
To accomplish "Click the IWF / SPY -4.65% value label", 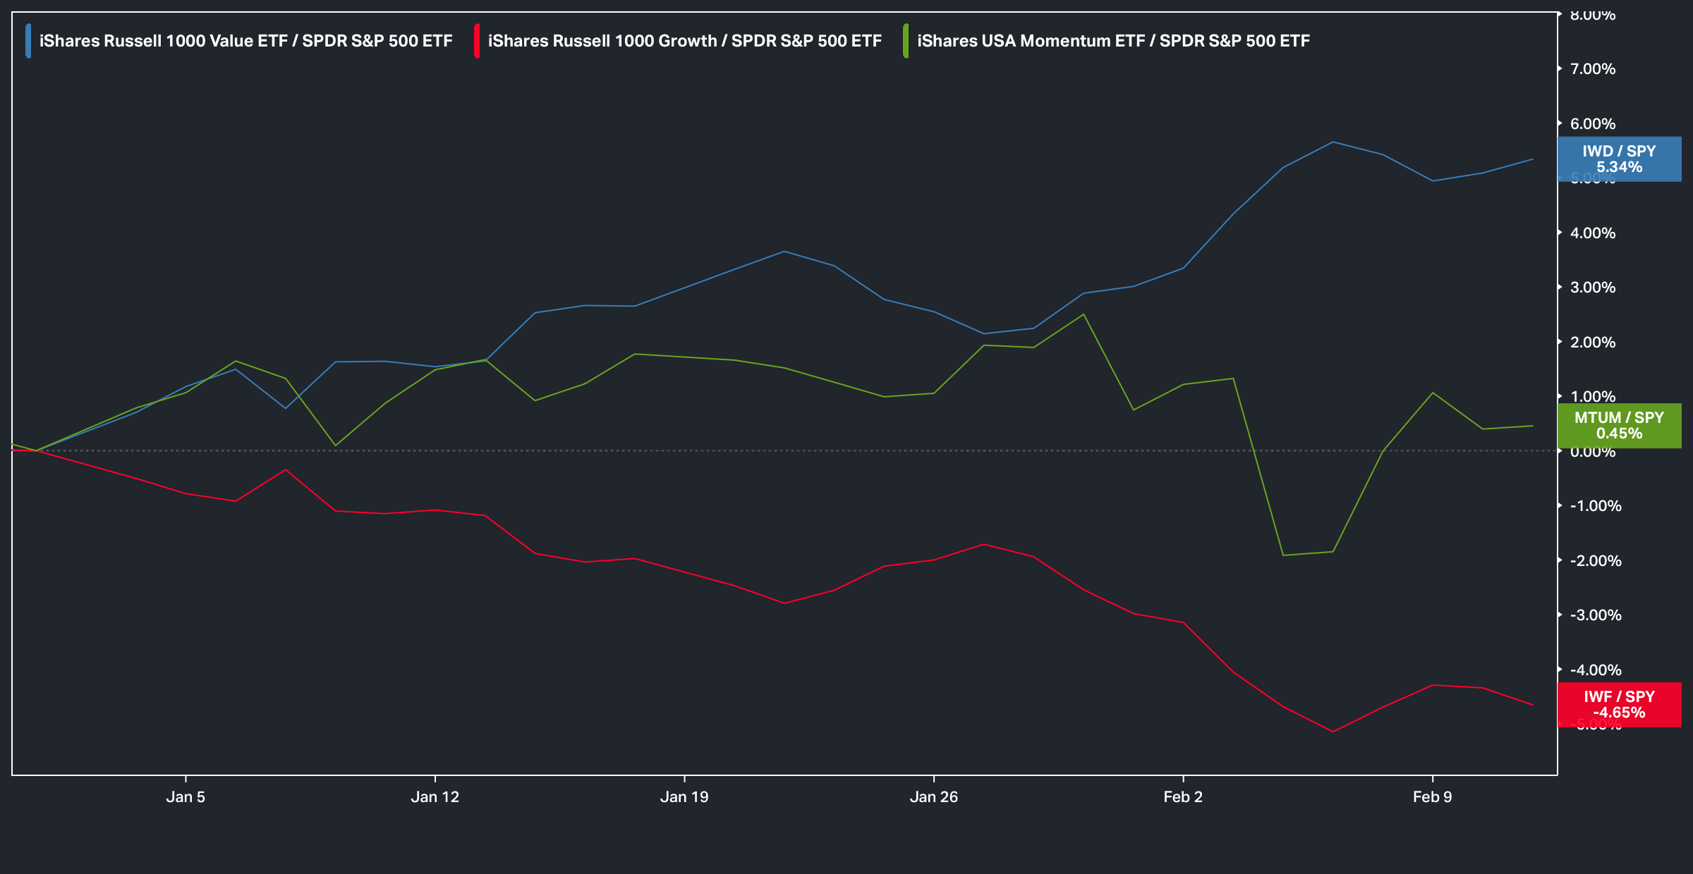I will point(1619,705).
